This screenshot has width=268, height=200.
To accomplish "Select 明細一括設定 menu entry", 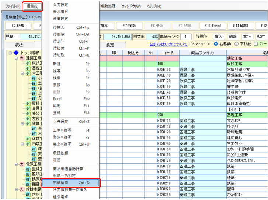I will [64, 176].
